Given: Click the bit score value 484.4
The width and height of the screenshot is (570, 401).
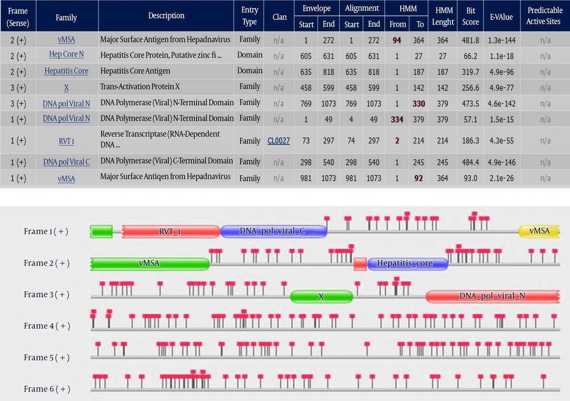Looking at the screenshot, I should click(470, 163).
